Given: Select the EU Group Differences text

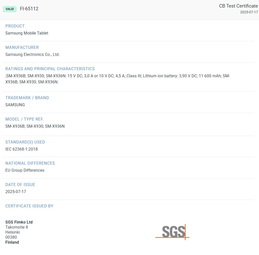Looking at the screenshot, I should click(25, 170).
